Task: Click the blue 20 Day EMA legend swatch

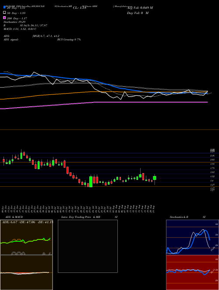Action: (x=4, y=7)
